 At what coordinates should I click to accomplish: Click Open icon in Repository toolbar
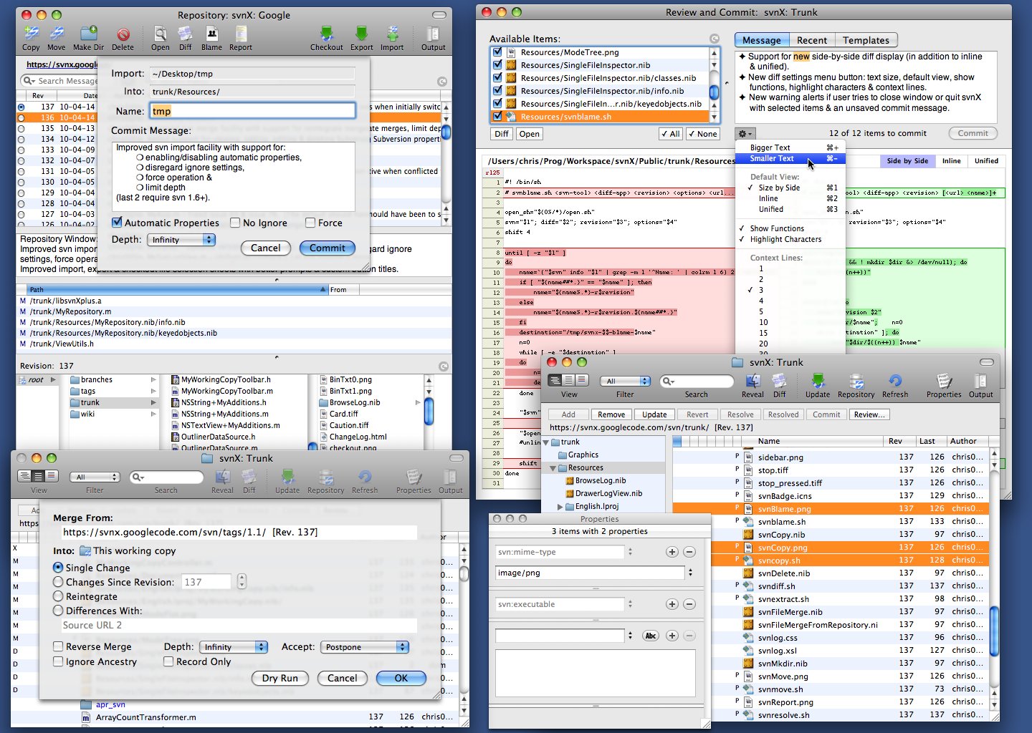click(161, 34)
